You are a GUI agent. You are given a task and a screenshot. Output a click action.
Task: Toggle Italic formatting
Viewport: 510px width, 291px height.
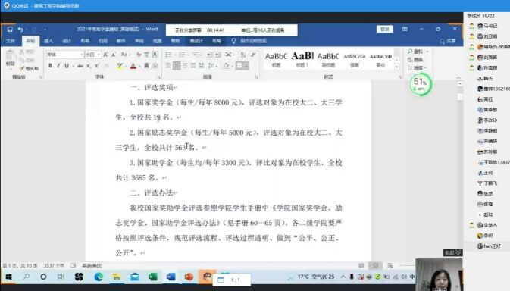(58, 66)
